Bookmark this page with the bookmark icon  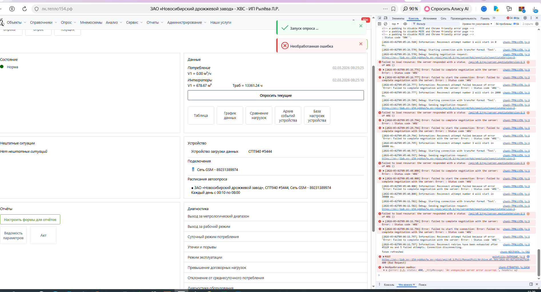pyautogui.click(x=393, y=9)
